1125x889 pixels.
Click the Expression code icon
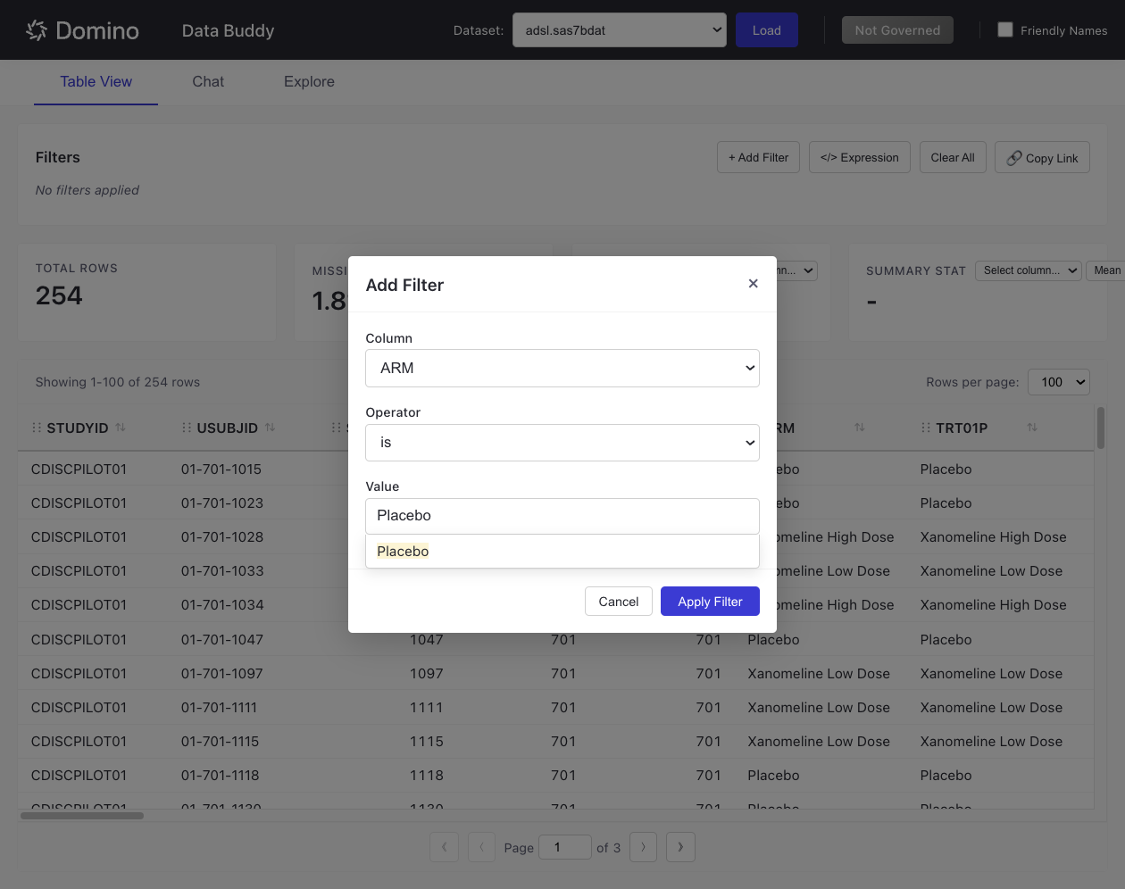coord(828,157)
